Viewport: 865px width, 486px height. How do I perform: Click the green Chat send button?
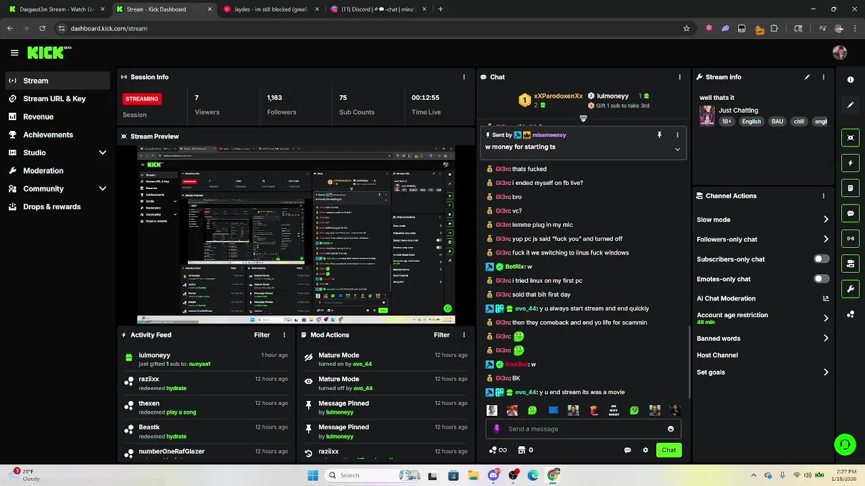668,450
